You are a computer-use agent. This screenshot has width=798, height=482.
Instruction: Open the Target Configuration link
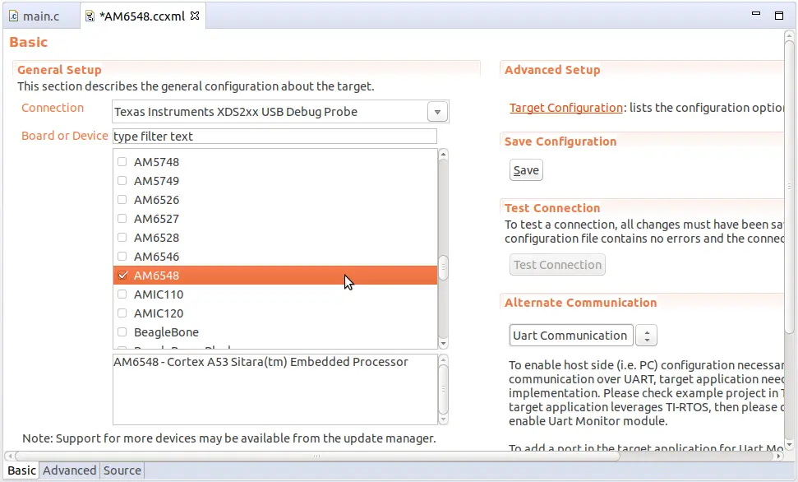pyautogui.click(x=566, y=108)
